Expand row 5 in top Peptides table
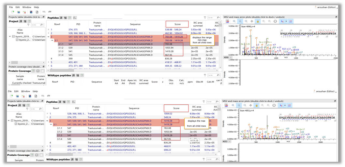 click(48, 62)
